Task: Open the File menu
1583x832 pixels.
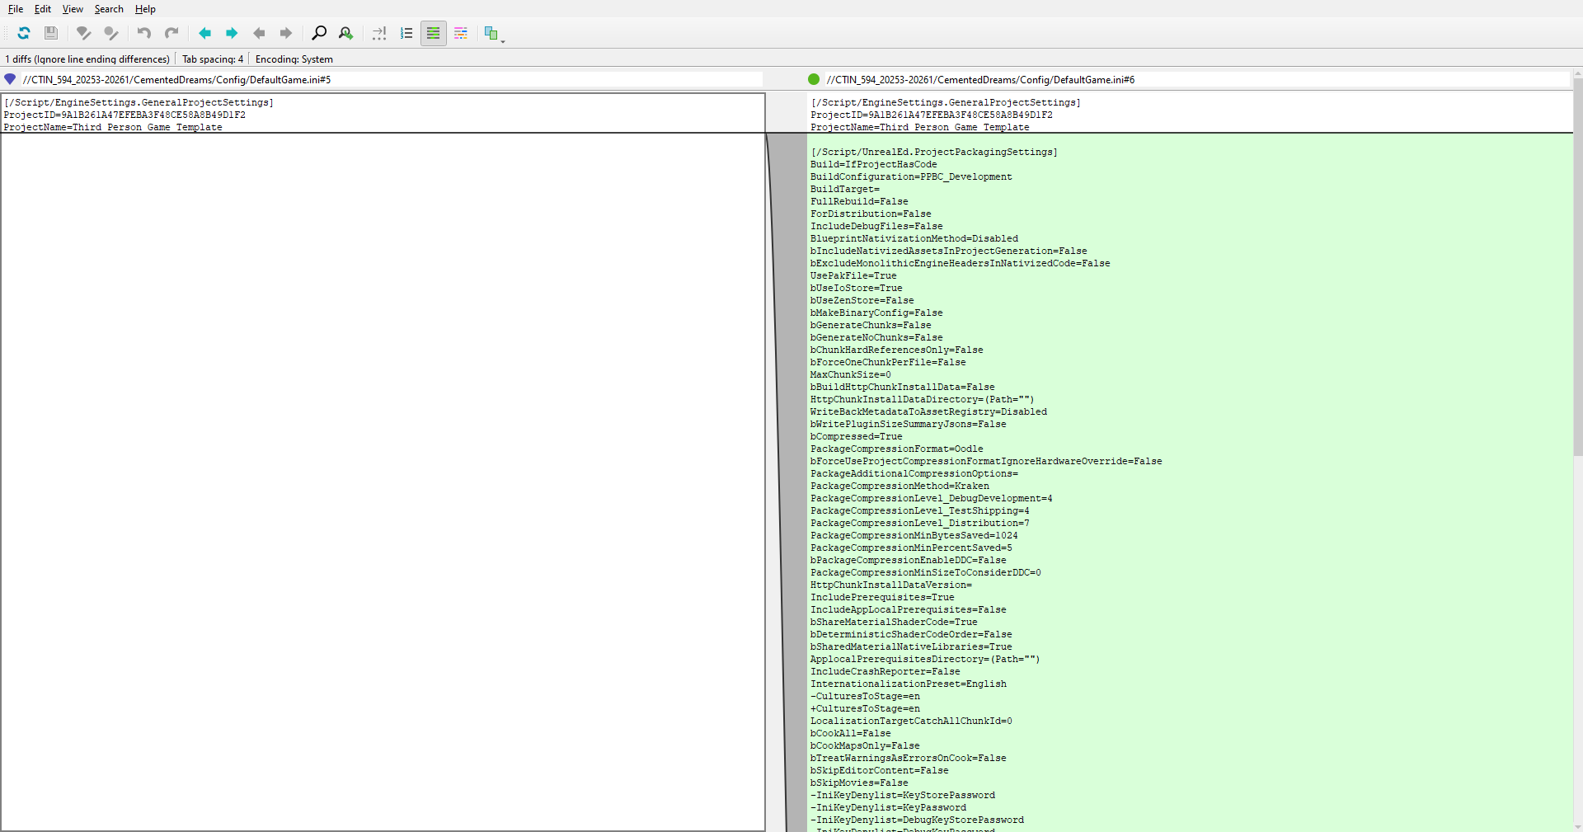Action: point(16,9)
